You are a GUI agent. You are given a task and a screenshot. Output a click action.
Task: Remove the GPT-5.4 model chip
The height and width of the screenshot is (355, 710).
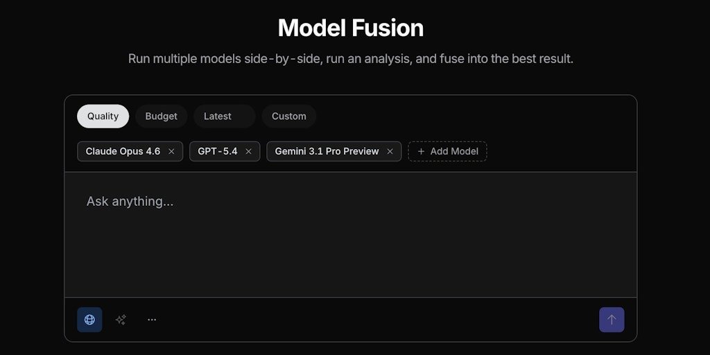click(248, 151)
